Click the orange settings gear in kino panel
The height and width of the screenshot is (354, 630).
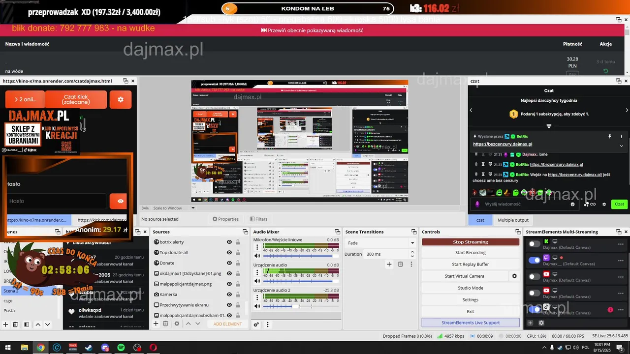click(121, 99)
